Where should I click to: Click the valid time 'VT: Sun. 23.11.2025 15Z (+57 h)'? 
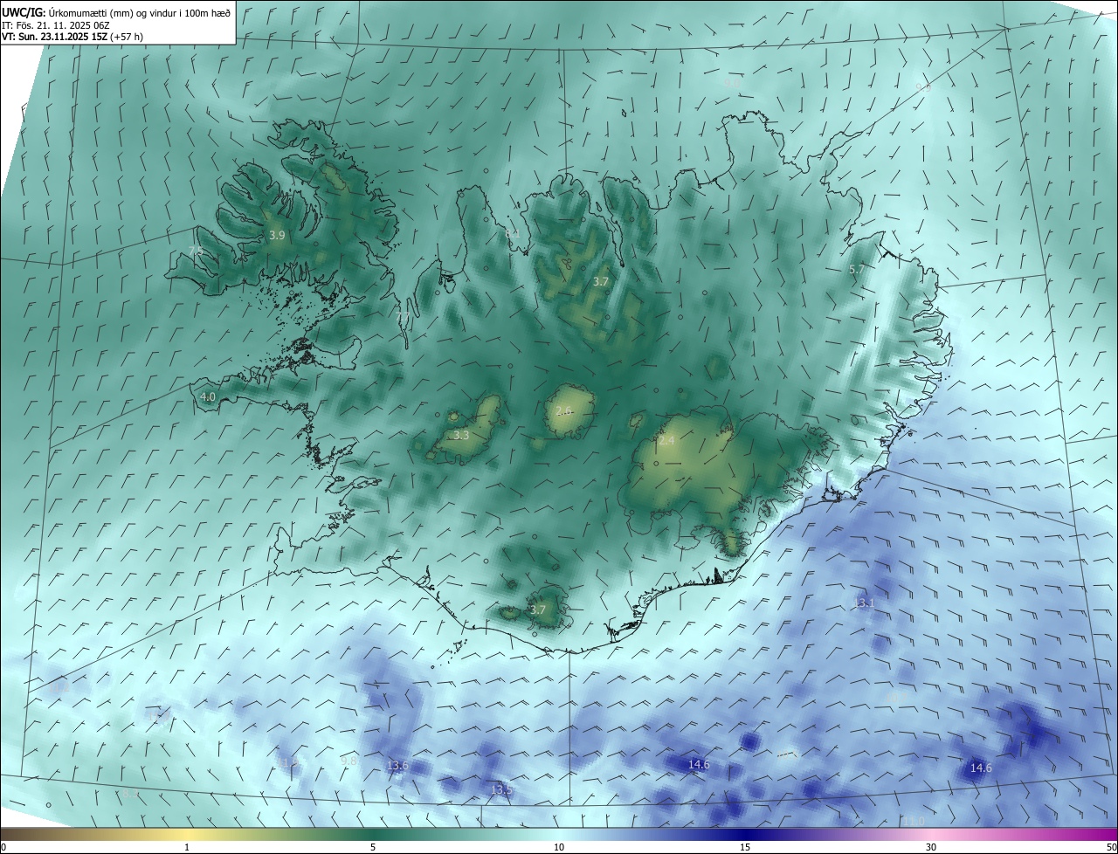click(x=72, y=38)
